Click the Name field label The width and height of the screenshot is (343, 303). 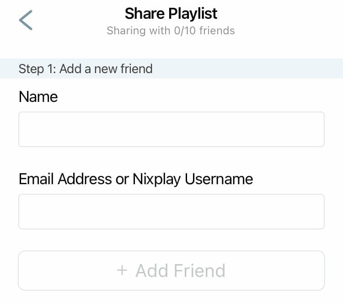38,96
